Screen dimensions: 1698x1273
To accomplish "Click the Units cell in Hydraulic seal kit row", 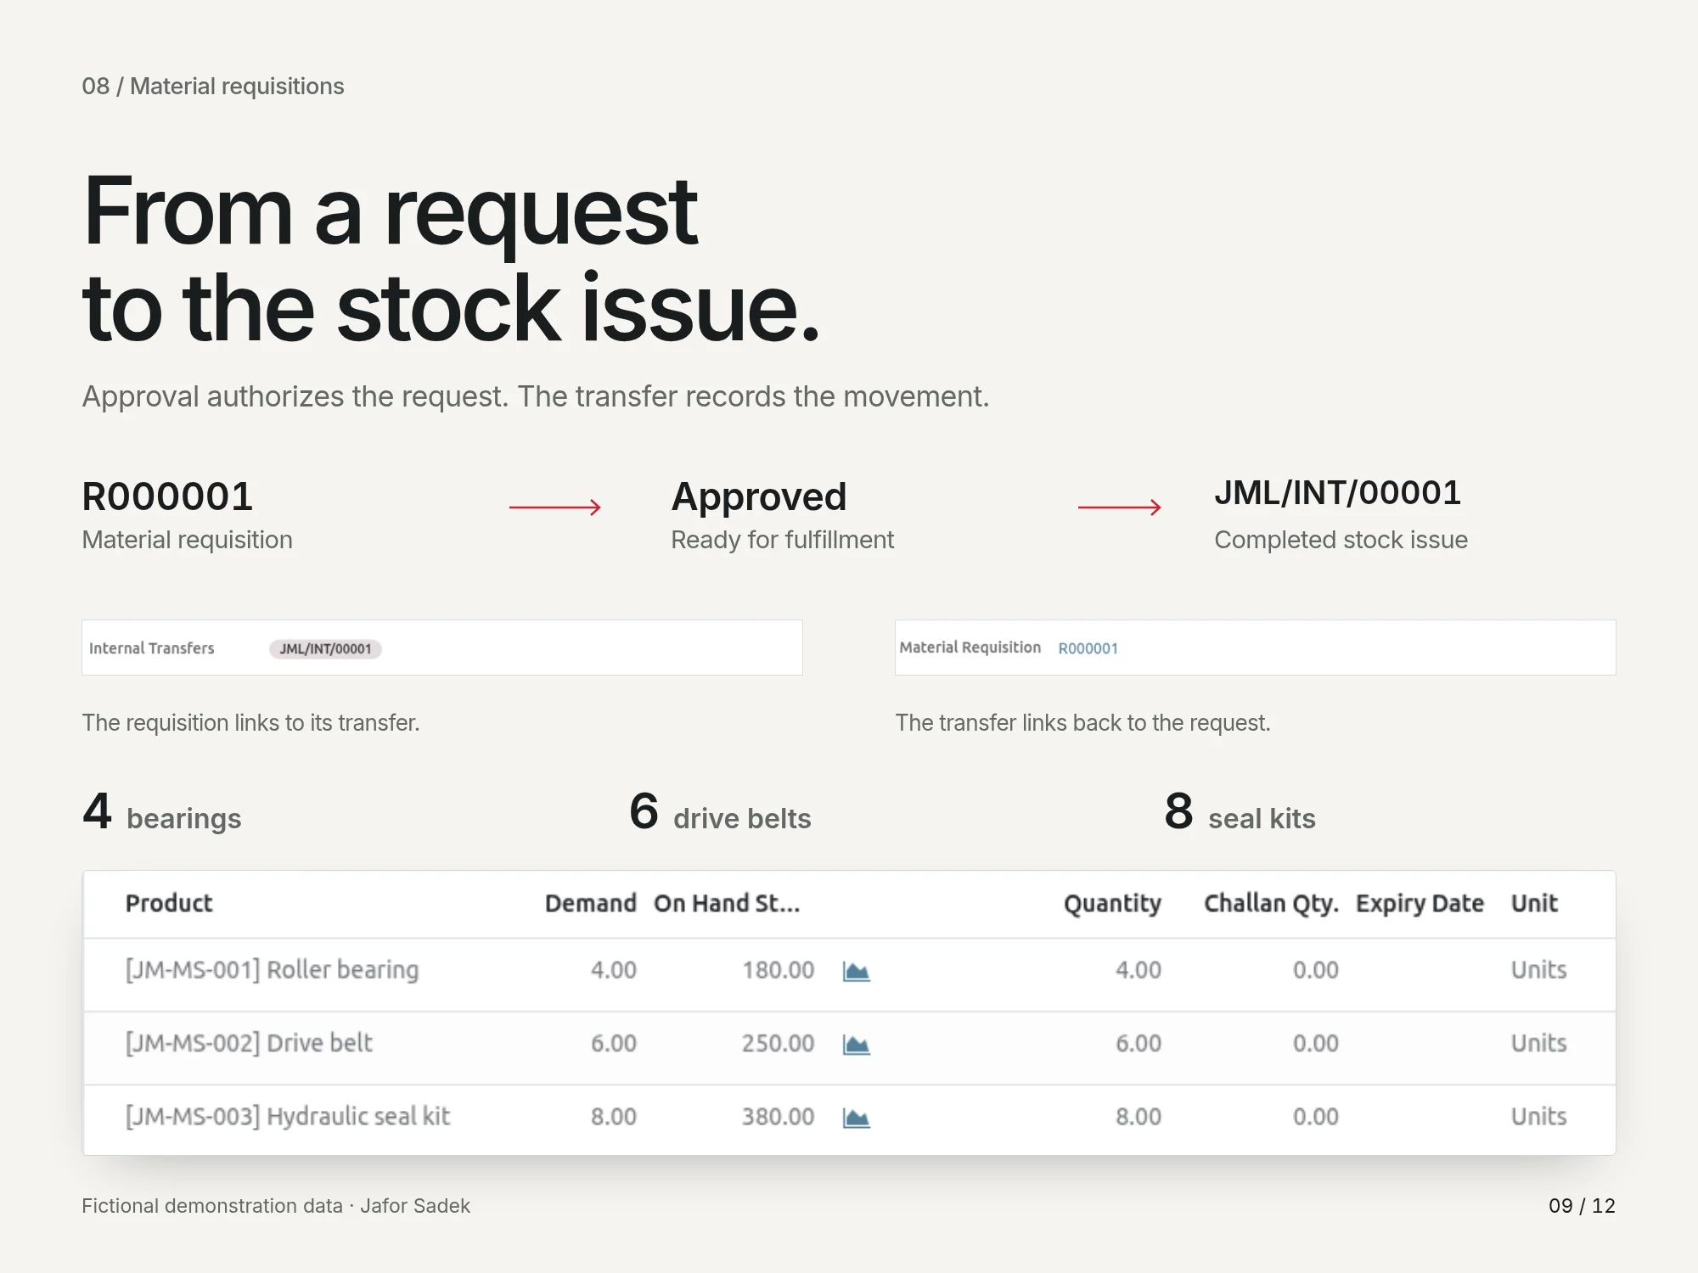I will coord(1538,1116).
